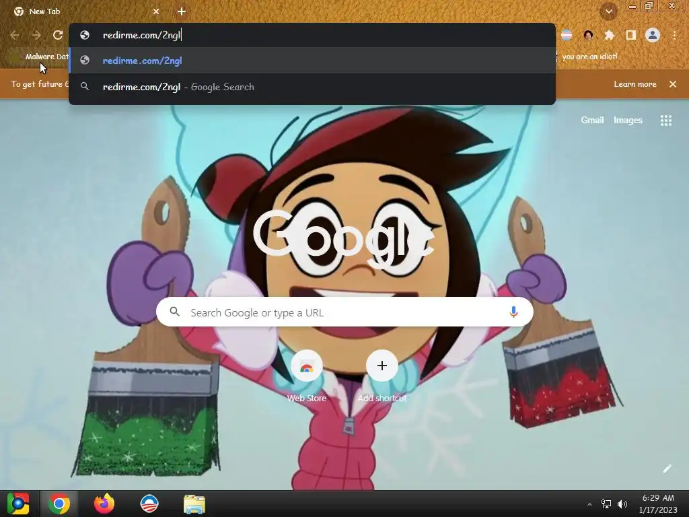This screenshot has width=689, height=517.
Task: Select the redirme.com/2ngl URL suggestion
Action: tap(312, 61)
